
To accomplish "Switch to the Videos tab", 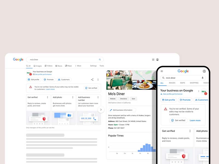I will [49, 66].
